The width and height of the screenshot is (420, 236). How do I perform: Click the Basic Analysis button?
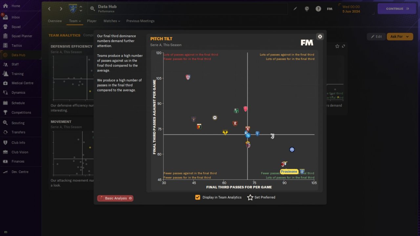point(115,198)
